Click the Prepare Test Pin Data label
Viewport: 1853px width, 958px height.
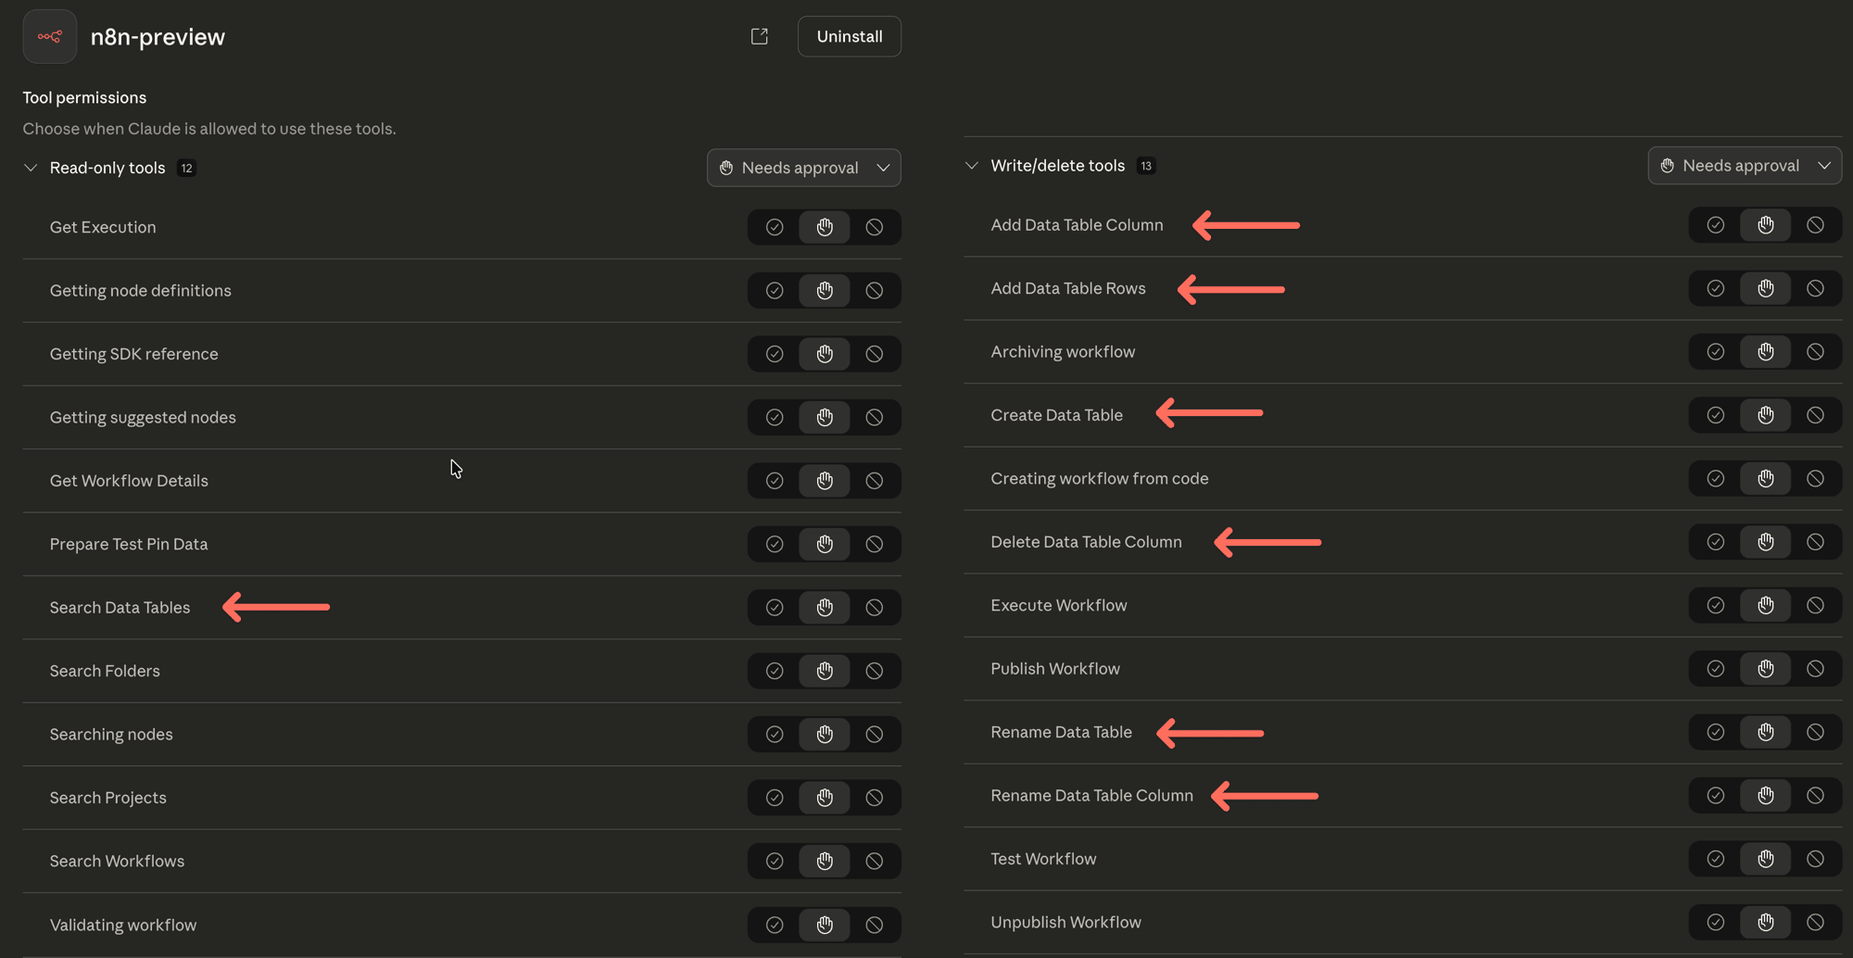[129, 545]
